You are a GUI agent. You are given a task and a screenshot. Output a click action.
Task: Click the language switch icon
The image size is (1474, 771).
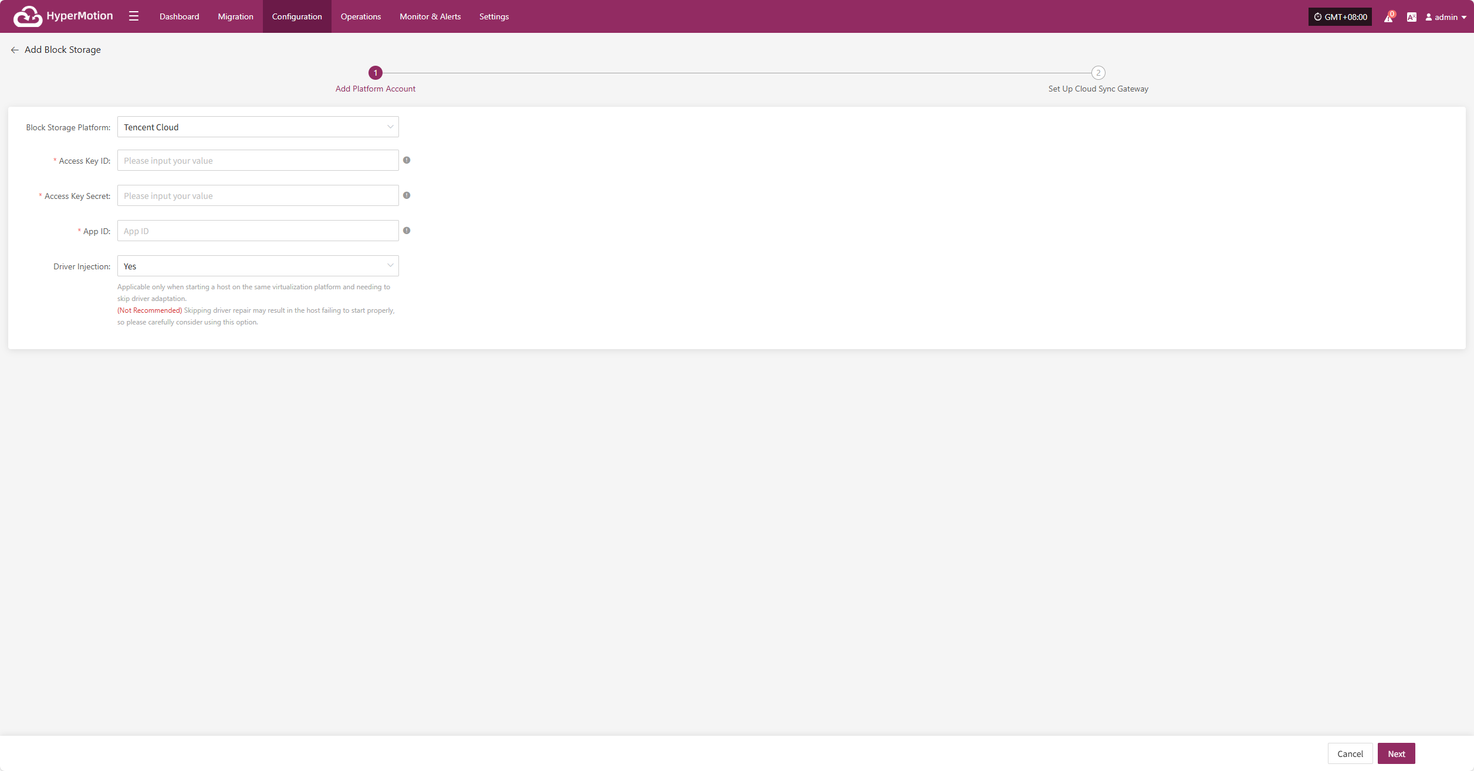(x=1411, y=17)
